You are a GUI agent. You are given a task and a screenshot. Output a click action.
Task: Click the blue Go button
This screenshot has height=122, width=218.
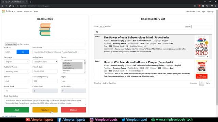[23, 52]
